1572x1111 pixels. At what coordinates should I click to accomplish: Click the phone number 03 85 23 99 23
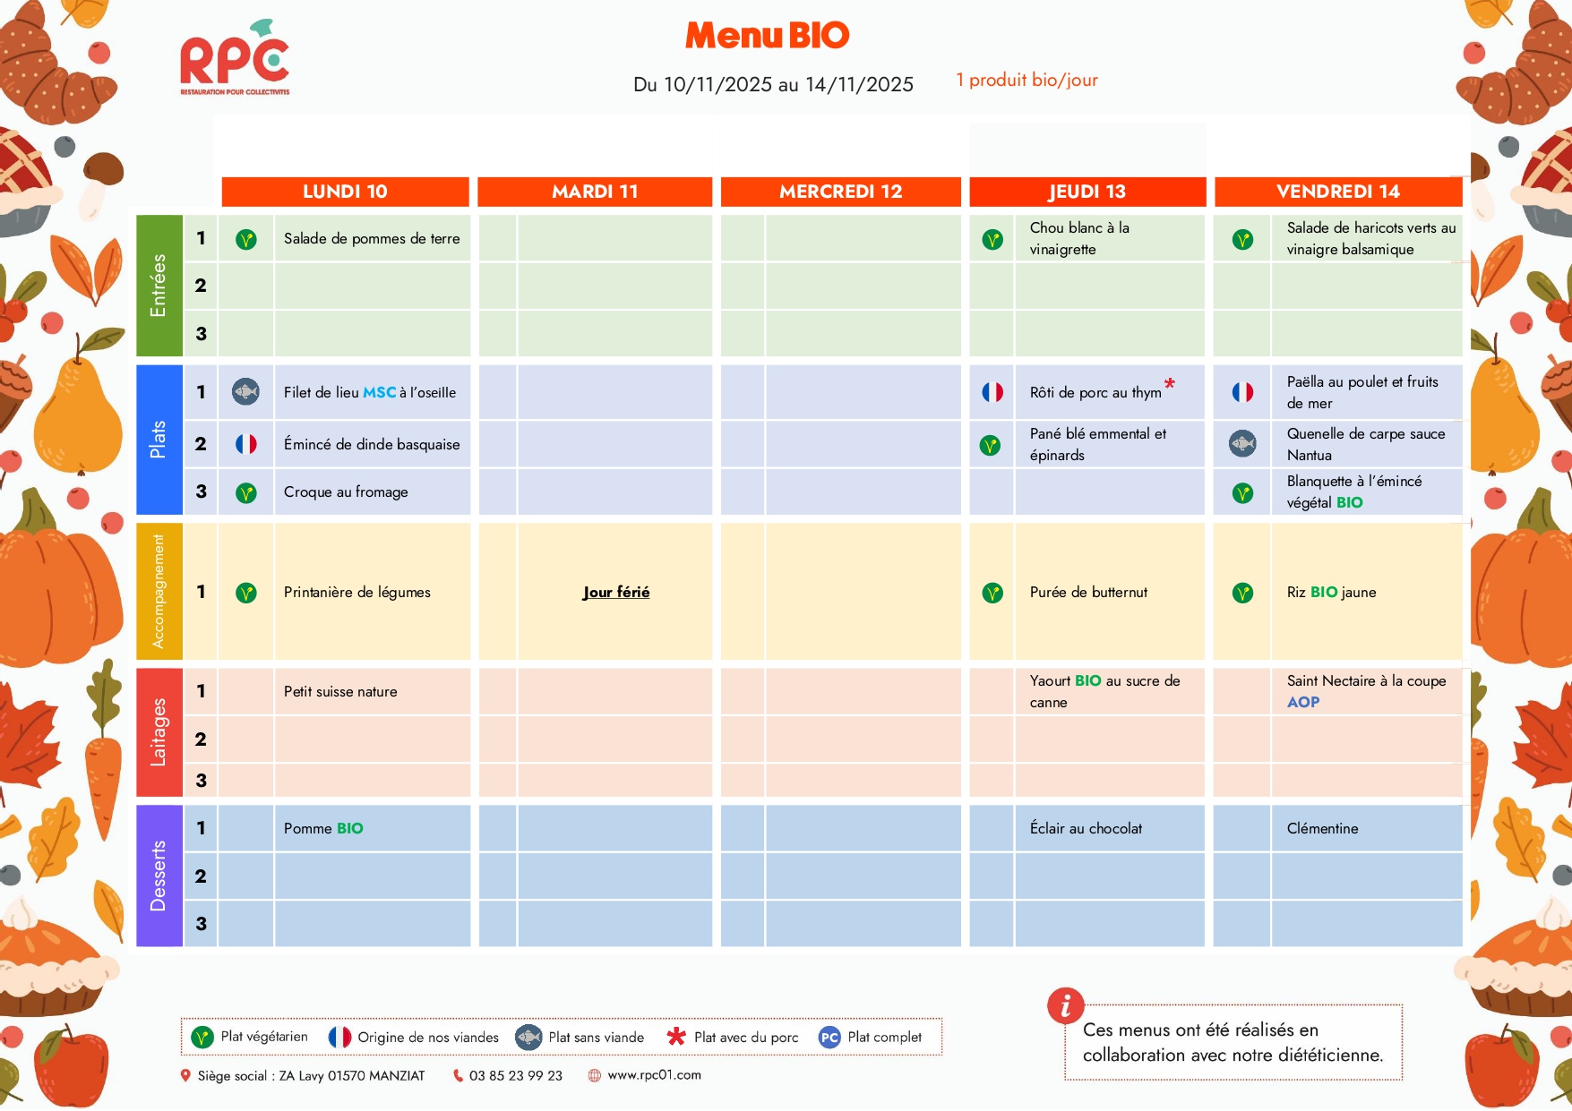(515, 1076)
